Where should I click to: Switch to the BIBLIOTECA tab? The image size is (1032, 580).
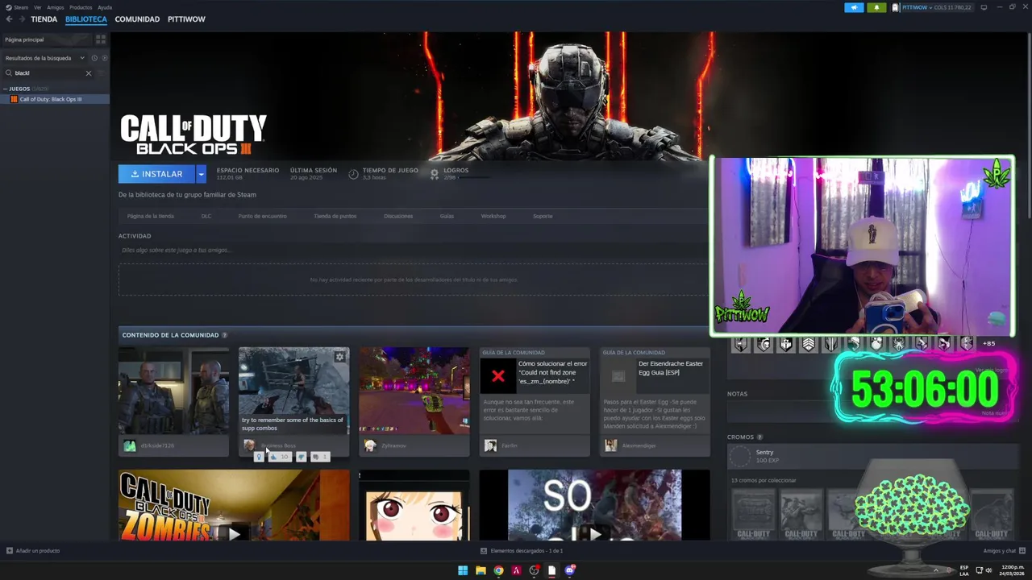[x=86, y=19]
